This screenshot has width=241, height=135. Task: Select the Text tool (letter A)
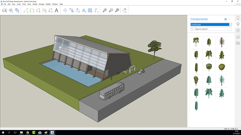[56, 10]
